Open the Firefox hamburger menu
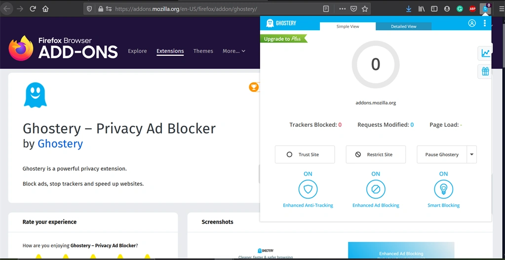 (x=501, y=9)
